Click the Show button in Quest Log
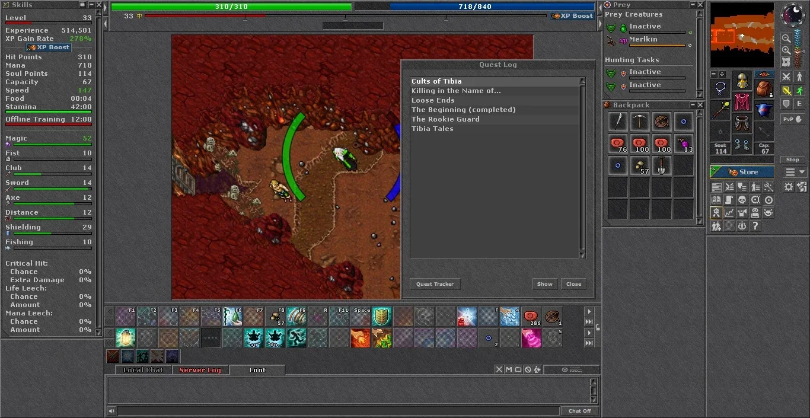810x418 pixels. tap(545, 284)
